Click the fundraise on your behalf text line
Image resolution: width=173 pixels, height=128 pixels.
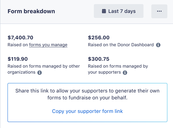(87, 98)
